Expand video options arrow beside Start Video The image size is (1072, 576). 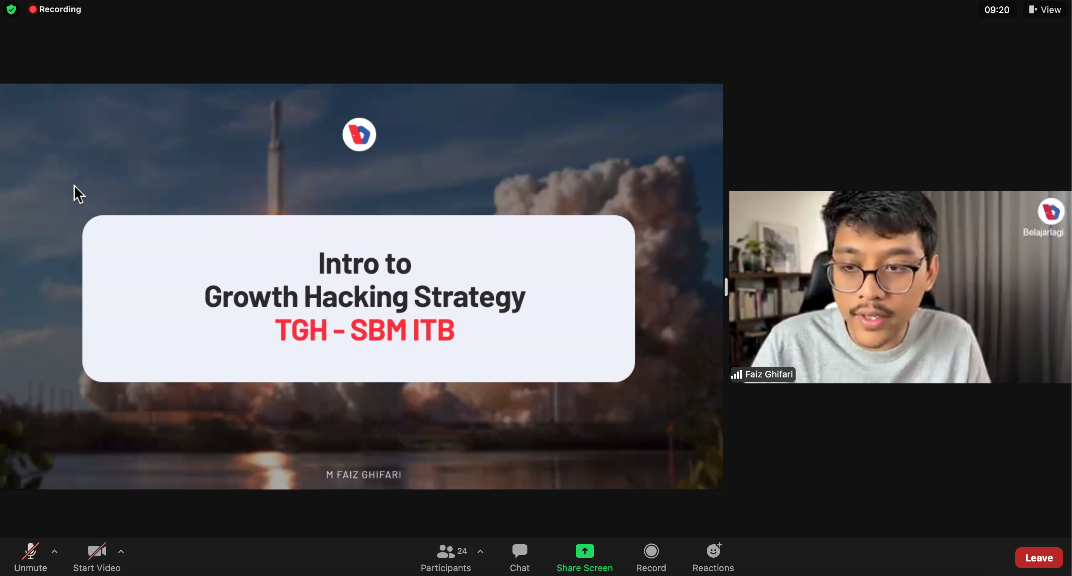(121, 551)
